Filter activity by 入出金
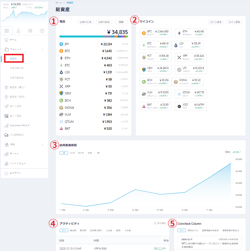The image size is (250, 251). click(109, 230)
